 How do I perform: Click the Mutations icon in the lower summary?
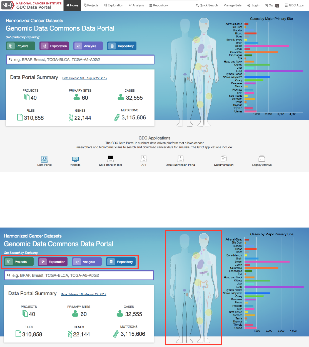tap(116, 334)
